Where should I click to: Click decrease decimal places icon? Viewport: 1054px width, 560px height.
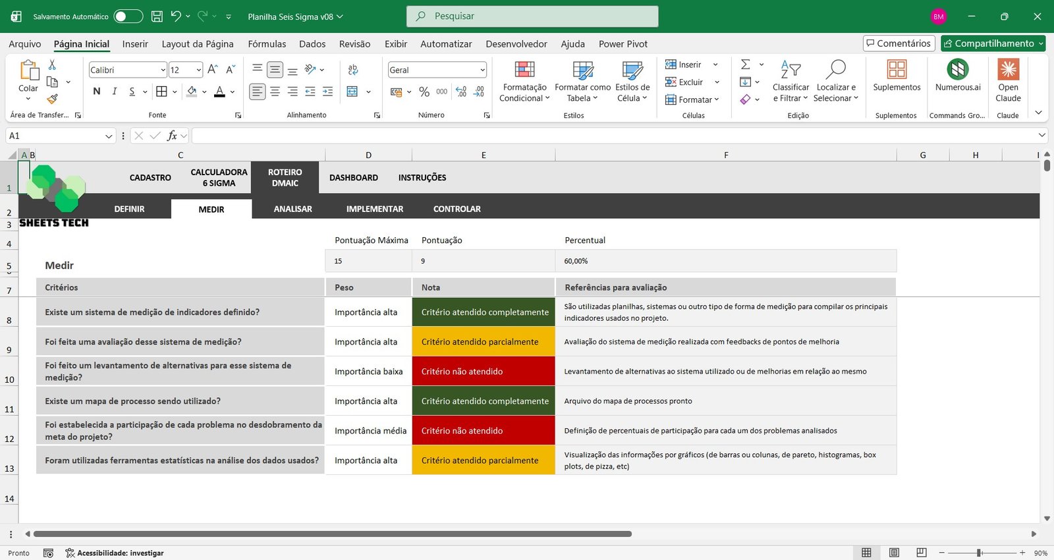479,92
